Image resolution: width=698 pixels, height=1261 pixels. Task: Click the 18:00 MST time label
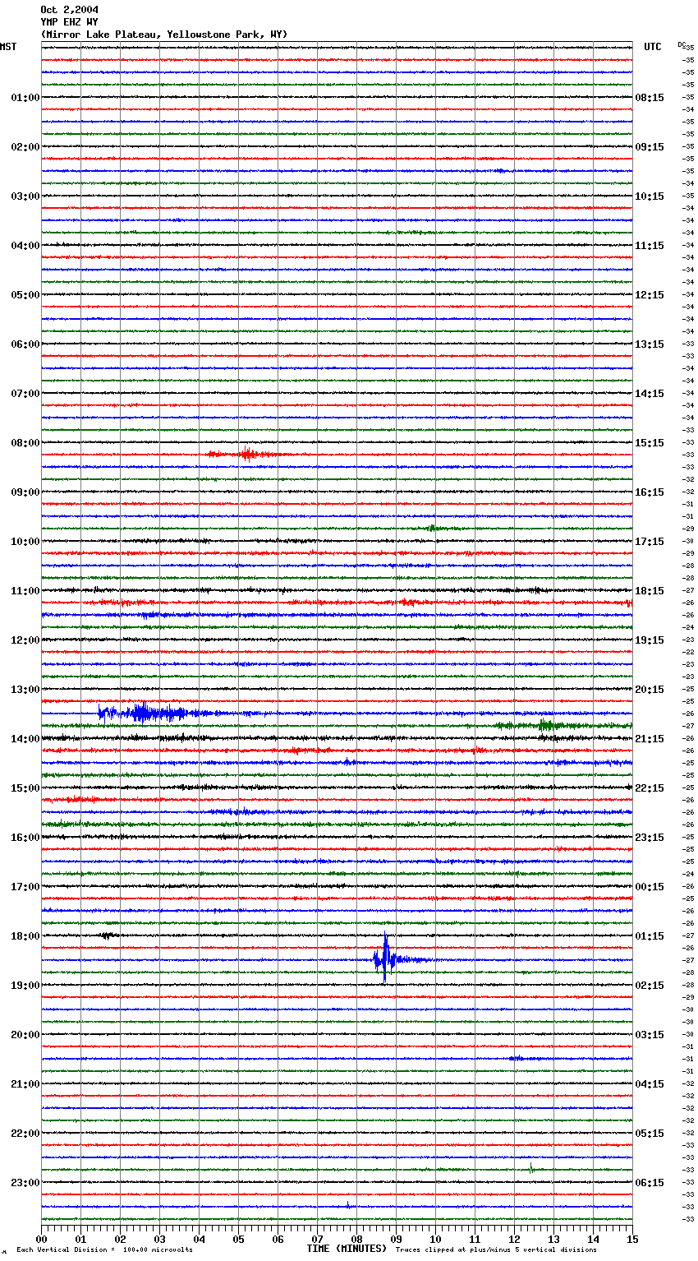(25, 936)
